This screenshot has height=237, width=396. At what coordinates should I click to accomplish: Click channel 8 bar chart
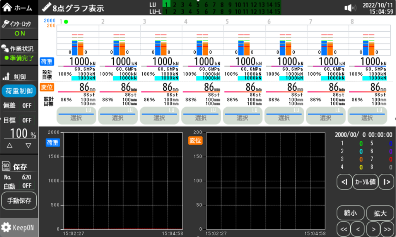coord(369,41)
